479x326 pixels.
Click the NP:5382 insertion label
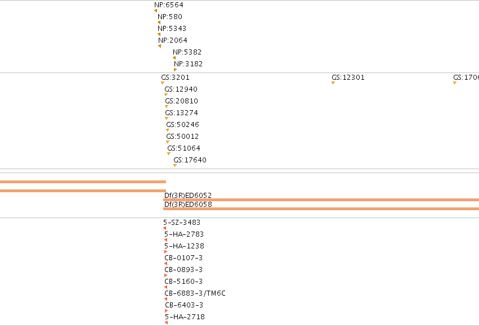pos(187,52)
